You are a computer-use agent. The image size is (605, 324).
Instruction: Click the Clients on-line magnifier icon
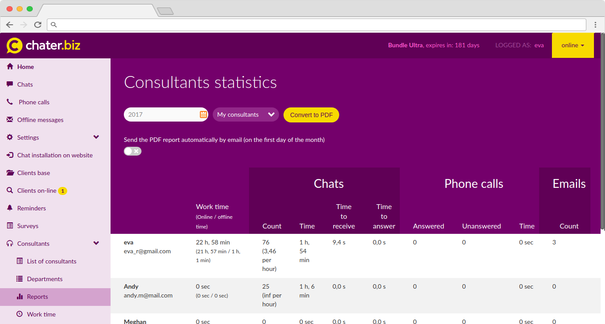(x=10, y=191)
